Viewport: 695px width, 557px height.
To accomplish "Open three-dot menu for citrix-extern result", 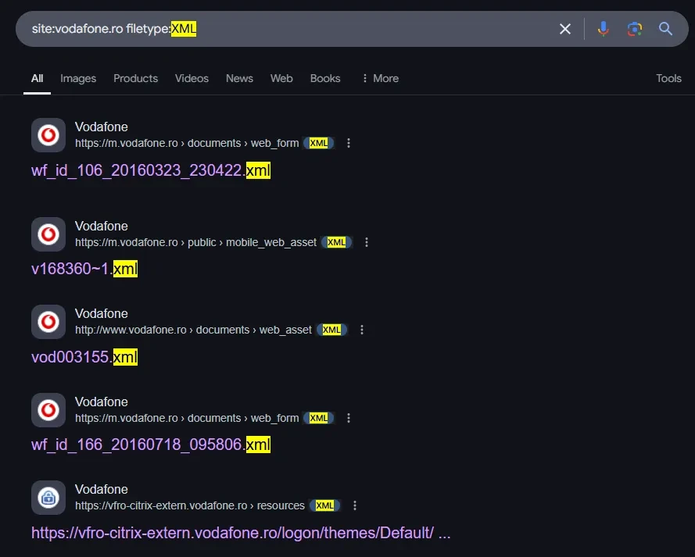I will click(355, 505).
